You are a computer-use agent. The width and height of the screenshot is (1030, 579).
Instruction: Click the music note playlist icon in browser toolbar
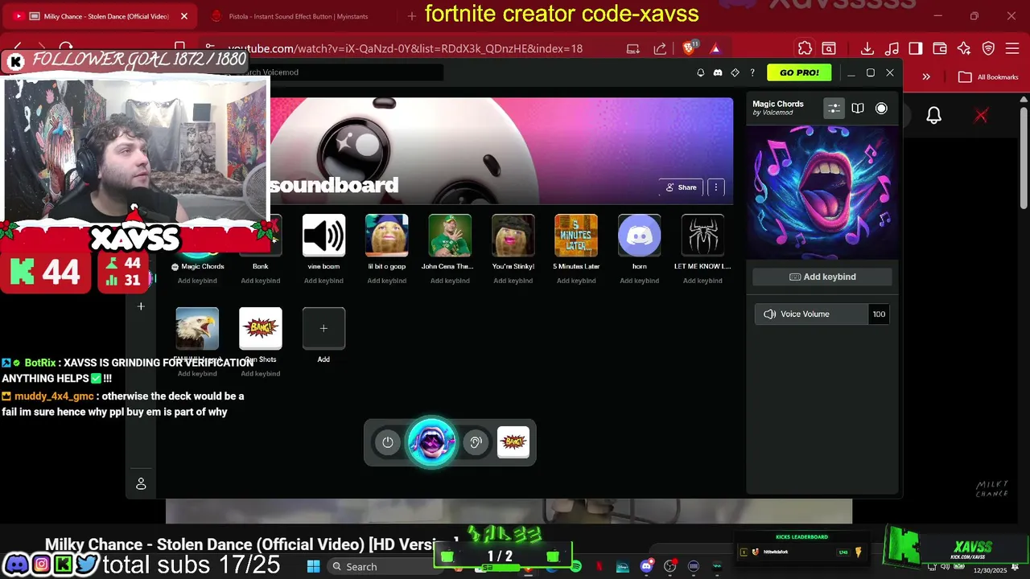[x=892, y=48]
